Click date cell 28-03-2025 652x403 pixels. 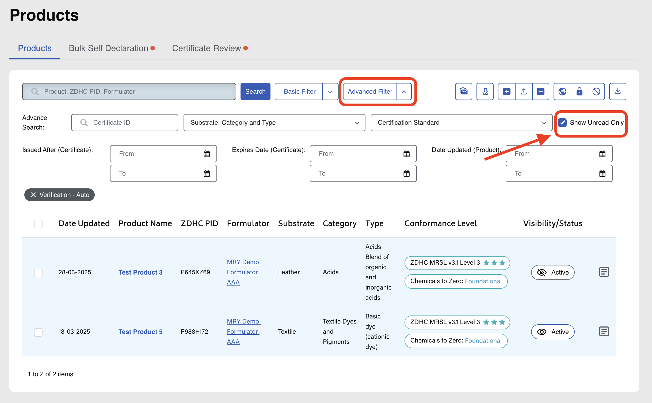point(75,272)
